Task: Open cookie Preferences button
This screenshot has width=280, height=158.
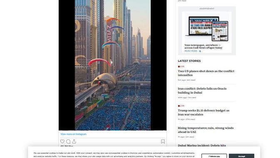Action: [x=214, y=156]
